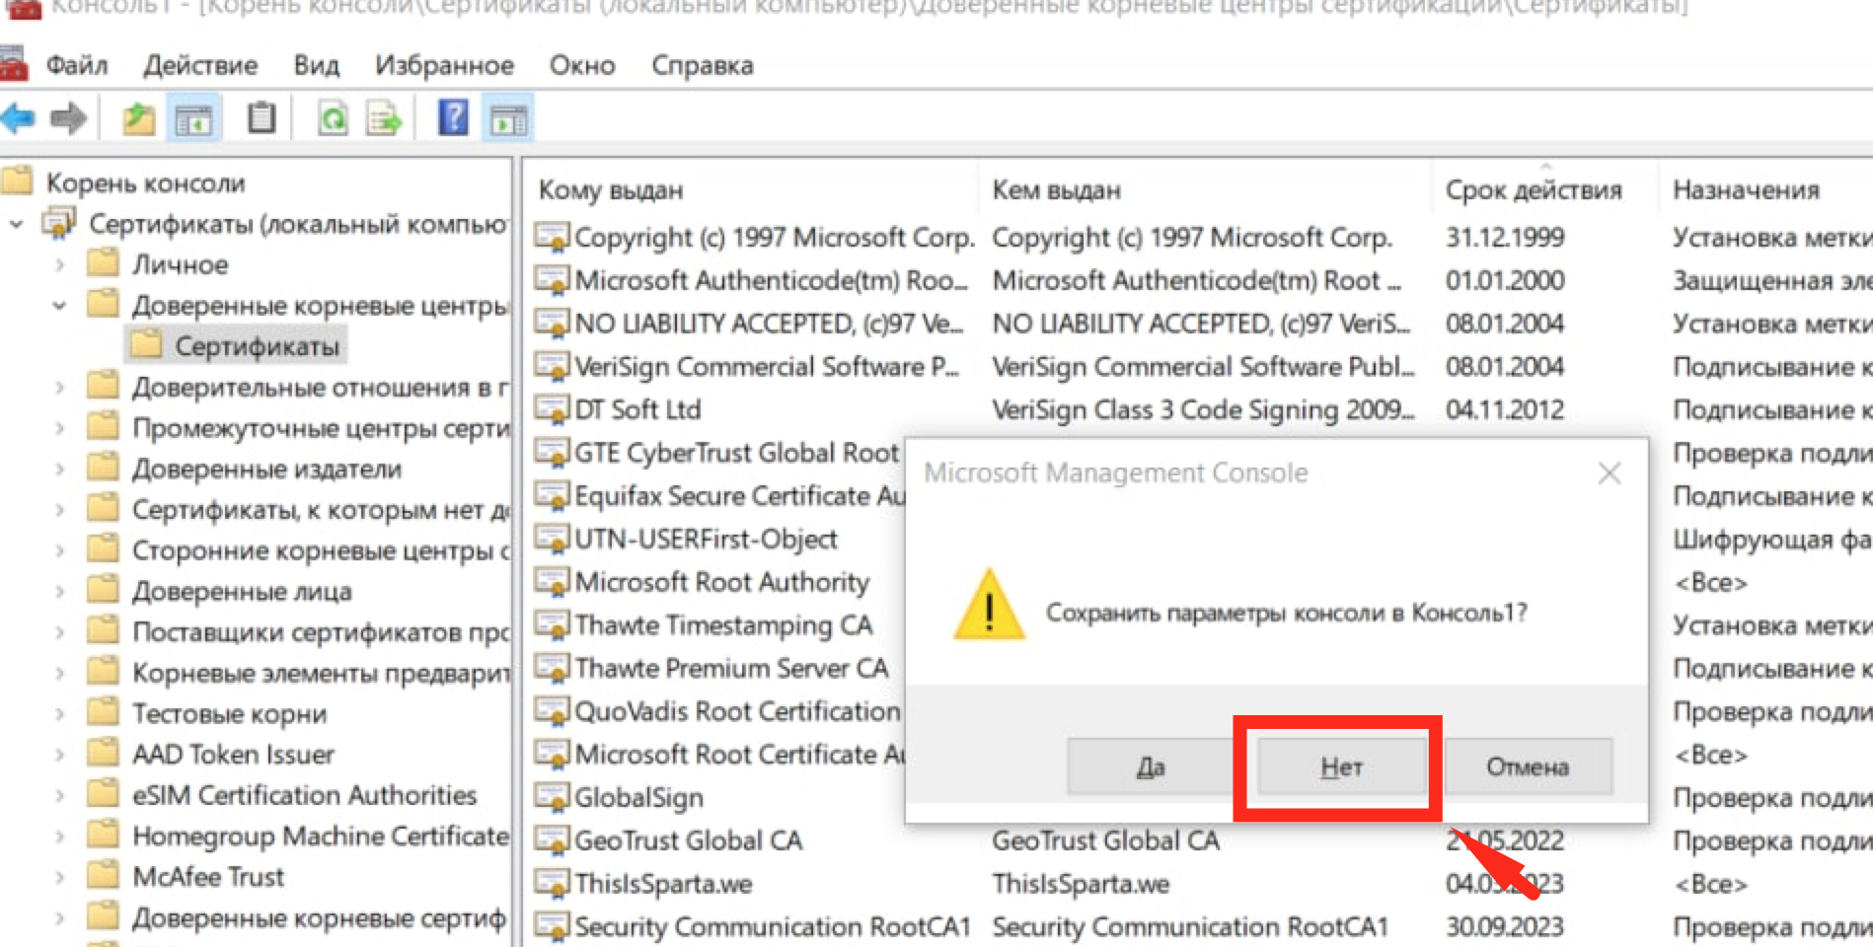Expand Доверенные издатели node

[59, 470]
